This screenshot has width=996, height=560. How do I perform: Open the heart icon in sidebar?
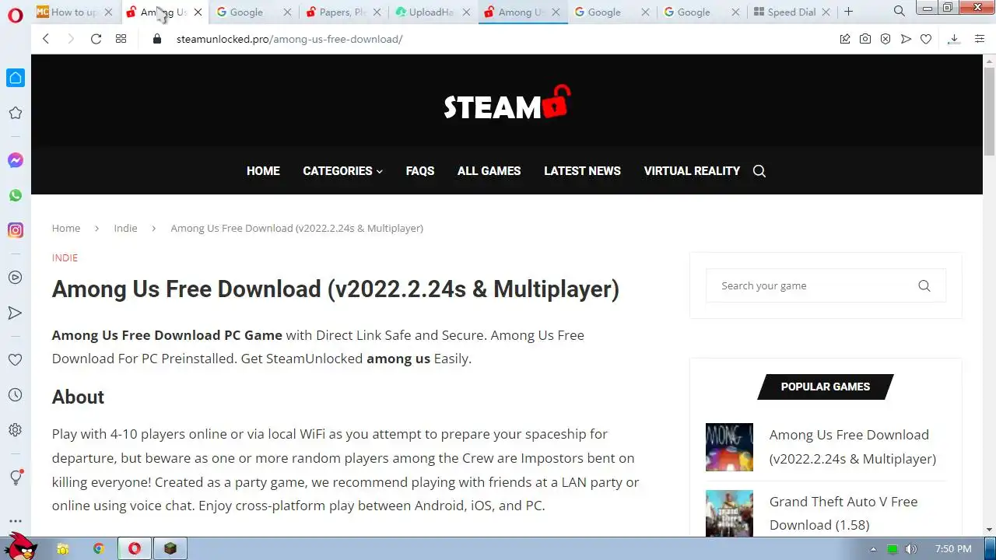(x=16, y=360)
